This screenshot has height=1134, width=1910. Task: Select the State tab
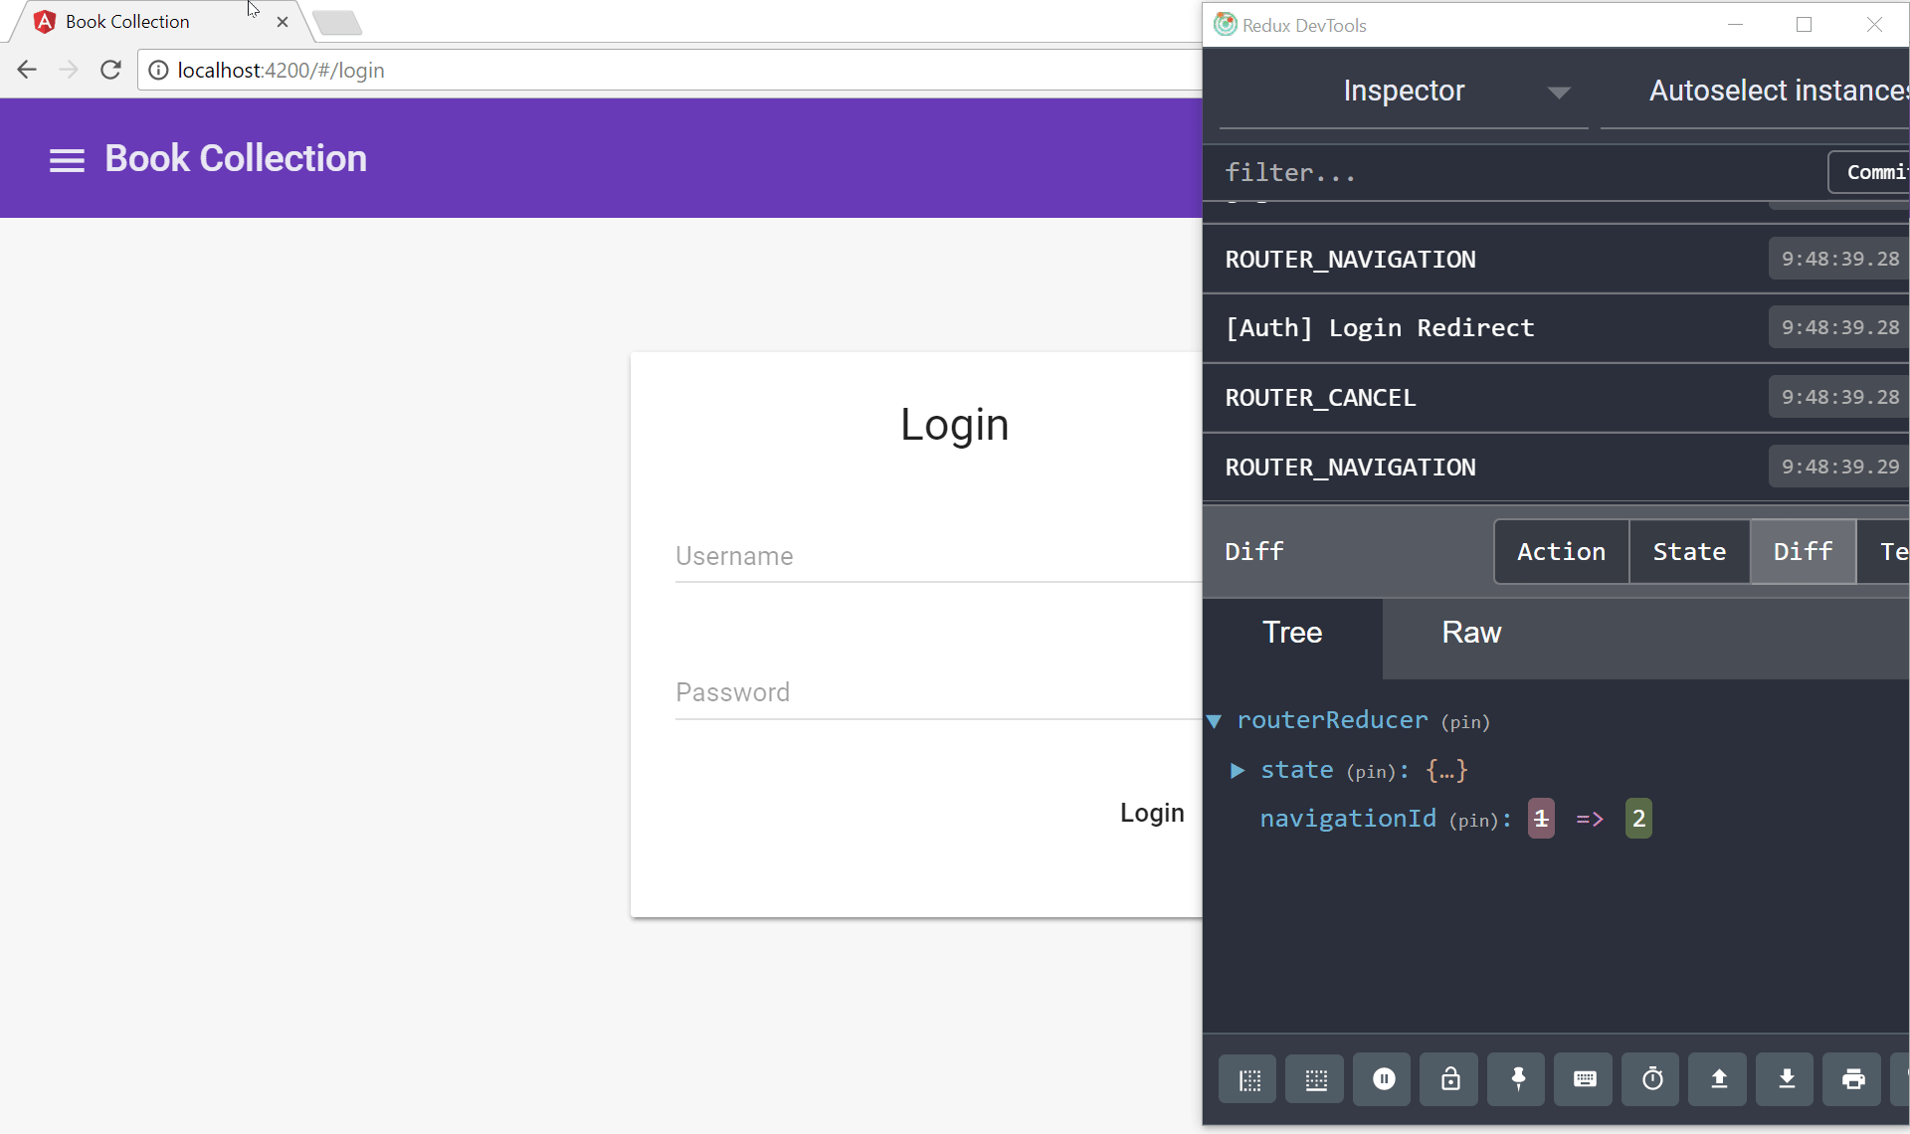point(1688,551)
